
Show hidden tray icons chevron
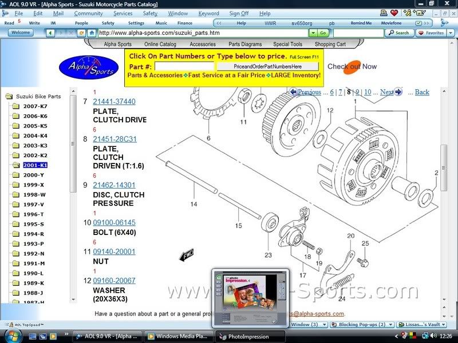[x=396, y=336]
